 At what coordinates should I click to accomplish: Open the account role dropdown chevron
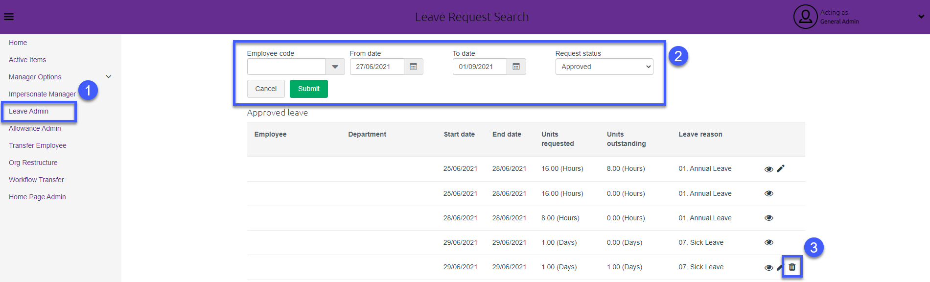coord(921,17)
